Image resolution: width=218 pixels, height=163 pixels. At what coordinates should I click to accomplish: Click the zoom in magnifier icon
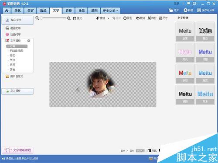[x=69, y=18]
